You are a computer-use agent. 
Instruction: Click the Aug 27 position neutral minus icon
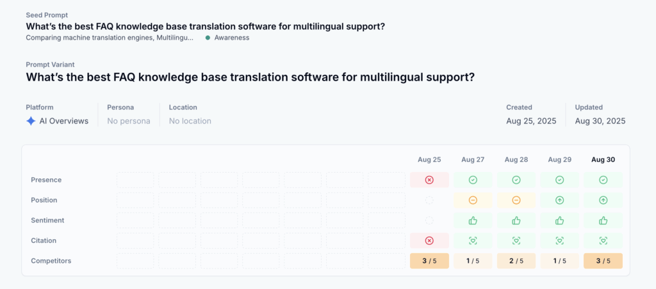point(473,200)
